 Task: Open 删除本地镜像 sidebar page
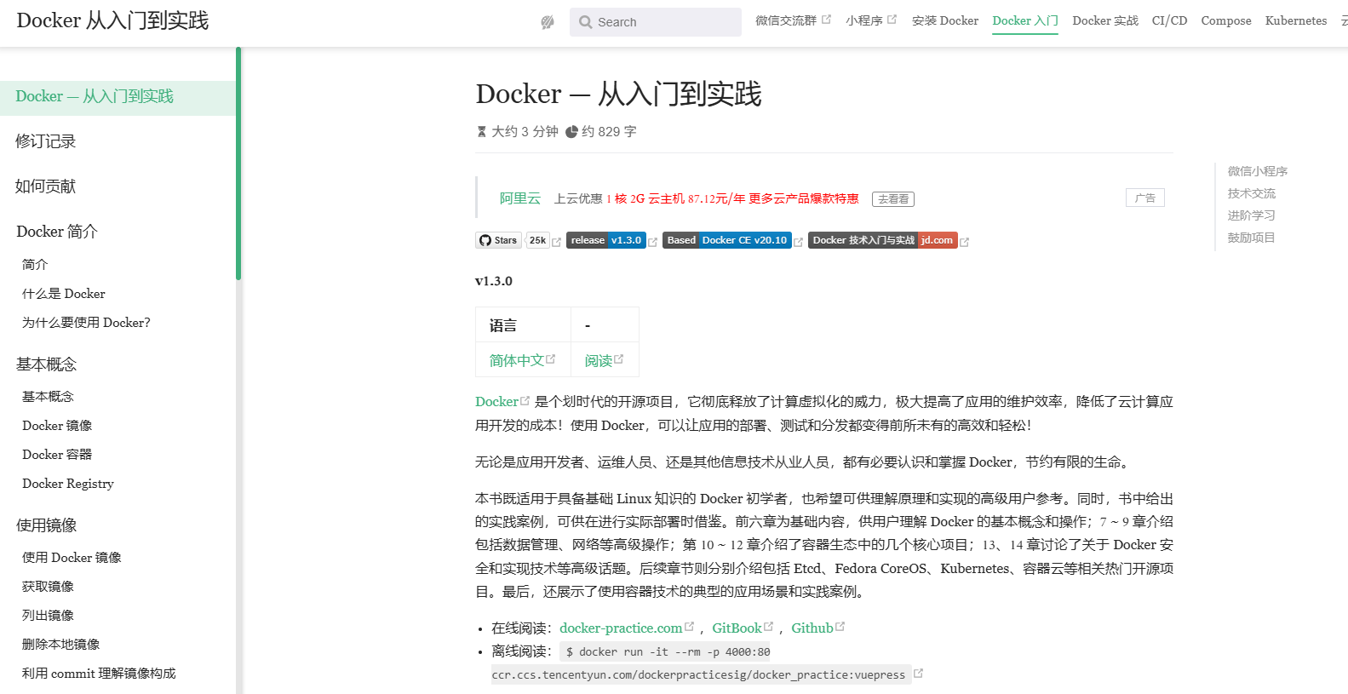[x=61, y=645]
